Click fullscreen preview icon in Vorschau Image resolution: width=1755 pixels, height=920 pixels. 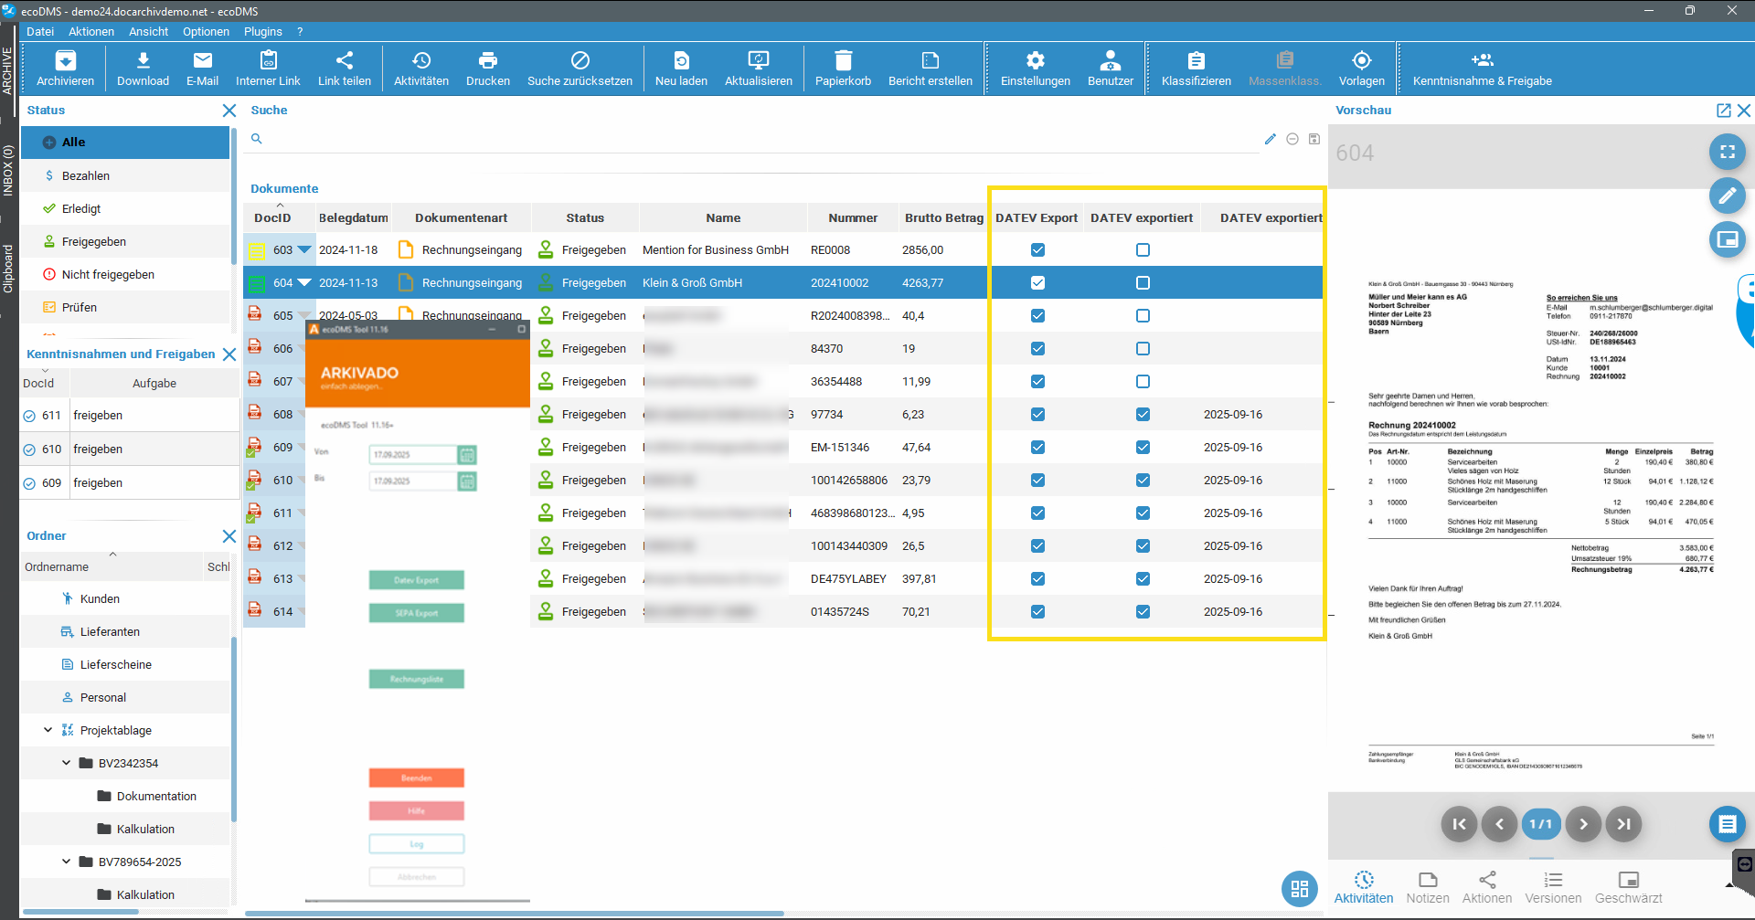(x=1727, y=152)
